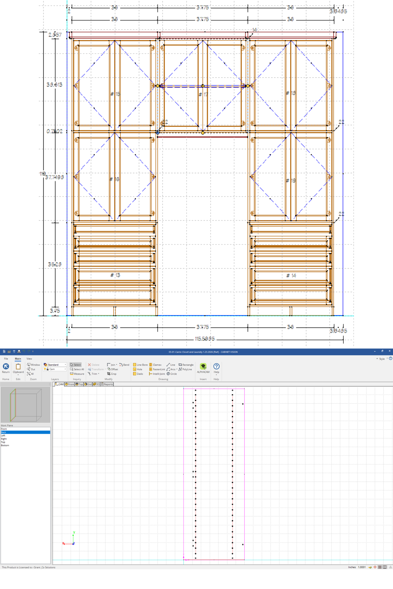Select the Offset tool

click(x=113, y=369)
